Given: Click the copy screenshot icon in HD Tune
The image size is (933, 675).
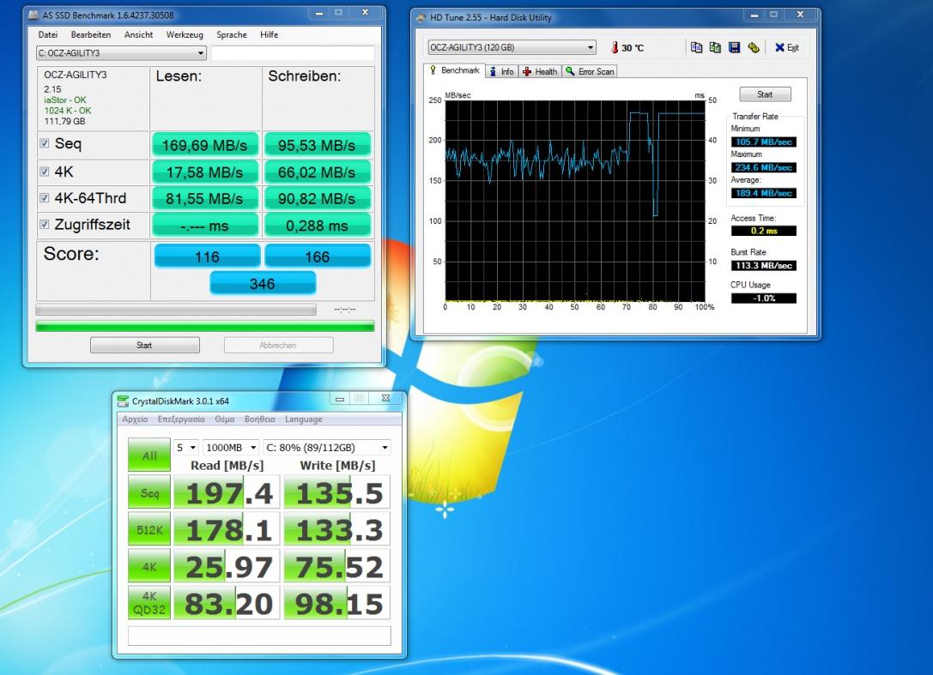Looking at the screenshot, I should tap(715, 48).
